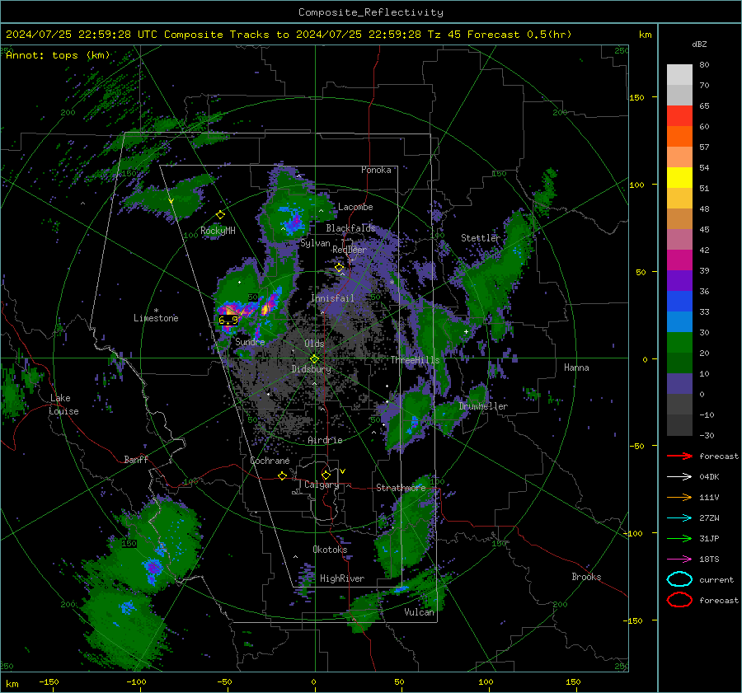Click the magenta storm core north of Sylvan
This screenshot has width=742, height=693.
(296, 222)
